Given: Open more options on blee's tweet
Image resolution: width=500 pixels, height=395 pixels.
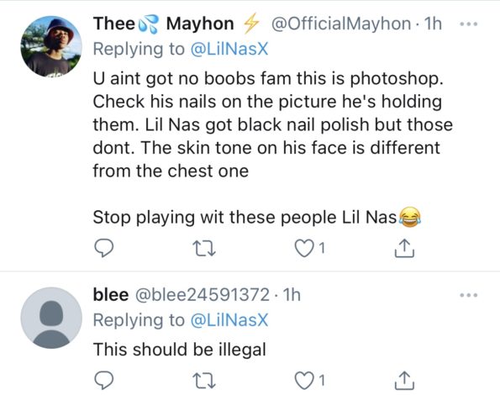Looking at the screenshot, I should click(x=469, y=295).
